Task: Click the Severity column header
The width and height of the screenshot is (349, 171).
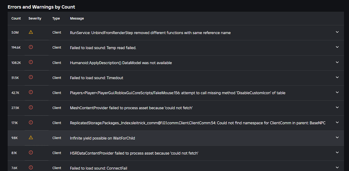Action: [x=35, y=18]
